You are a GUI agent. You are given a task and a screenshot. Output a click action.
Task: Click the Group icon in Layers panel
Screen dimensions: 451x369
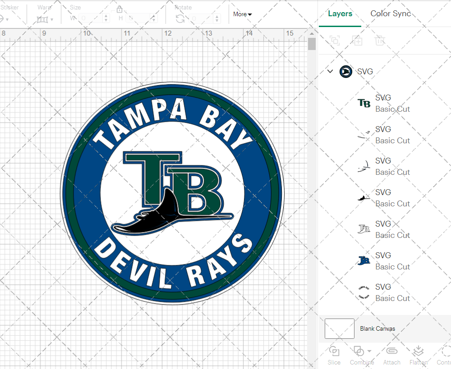click(335, 41)
